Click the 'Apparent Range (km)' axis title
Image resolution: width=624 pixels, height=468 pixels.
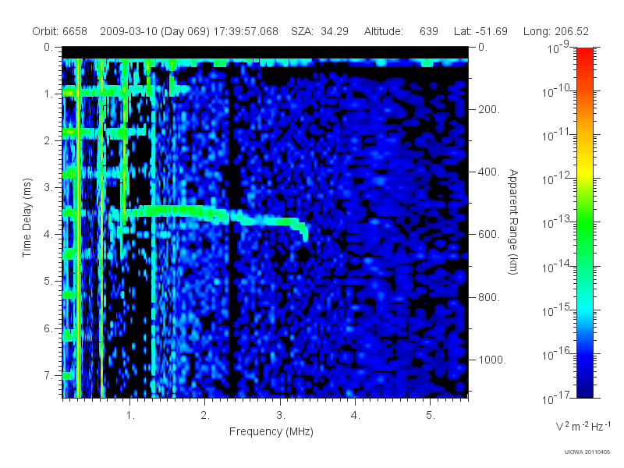[x=513, y=222]
